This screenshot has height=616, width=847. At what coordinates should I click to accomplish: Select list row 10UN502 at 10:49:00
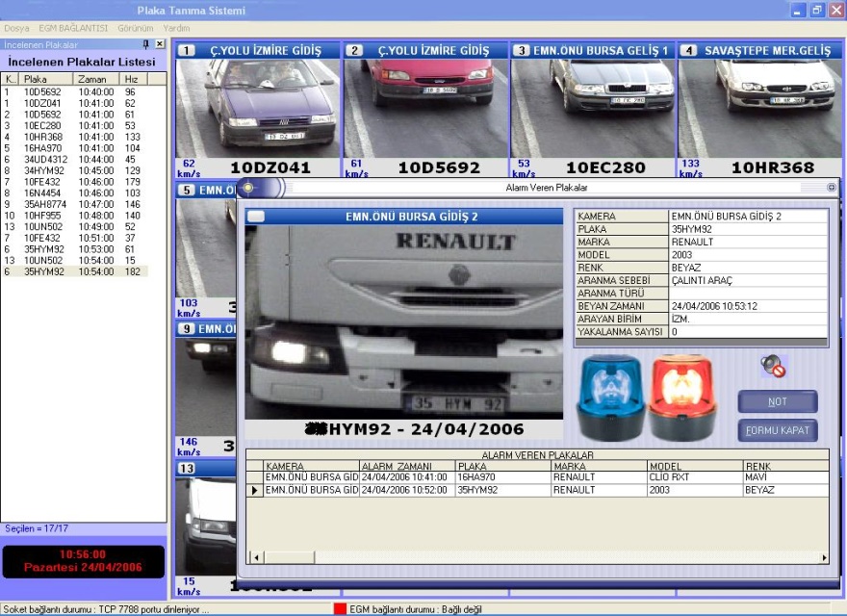[x=74, y=227]
